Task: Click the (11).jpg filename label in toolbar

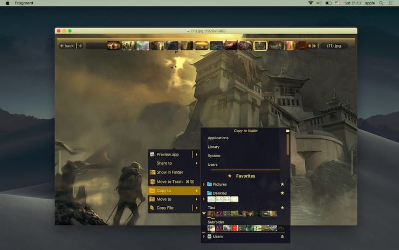Action: pos(334,46)
